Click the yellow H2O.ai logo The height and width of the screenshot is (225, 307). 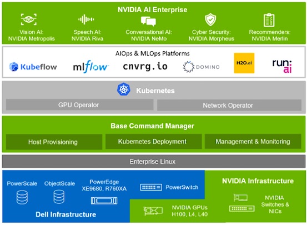244,63
